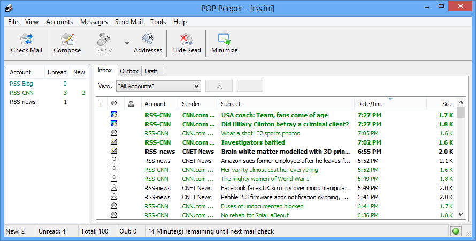Click the New column header in accounts pane
This screenshot has width=476, height=241.
click(x=79, y=72)
